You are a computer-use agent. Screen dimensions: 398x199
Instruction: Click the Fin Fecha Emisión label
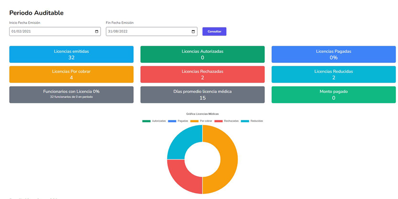[120, 23]
